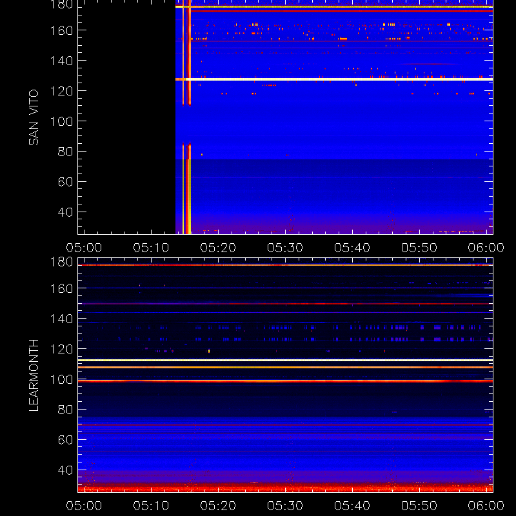Click inside the San Vito spectrogram plot
This screenshot has height=516, width=516.
pyautogui.click(x=285, y=117)
